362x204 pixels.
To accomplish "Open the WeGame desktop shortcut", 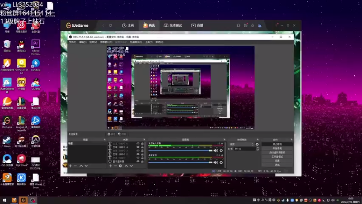I will [x=7, y=122].
